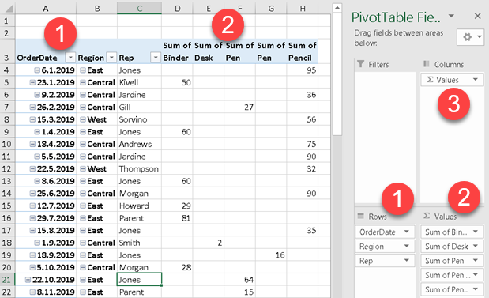The height and width of the screenshot is (298, 489).
Task: Click the Rows area icon
Action: click(361, 216)
